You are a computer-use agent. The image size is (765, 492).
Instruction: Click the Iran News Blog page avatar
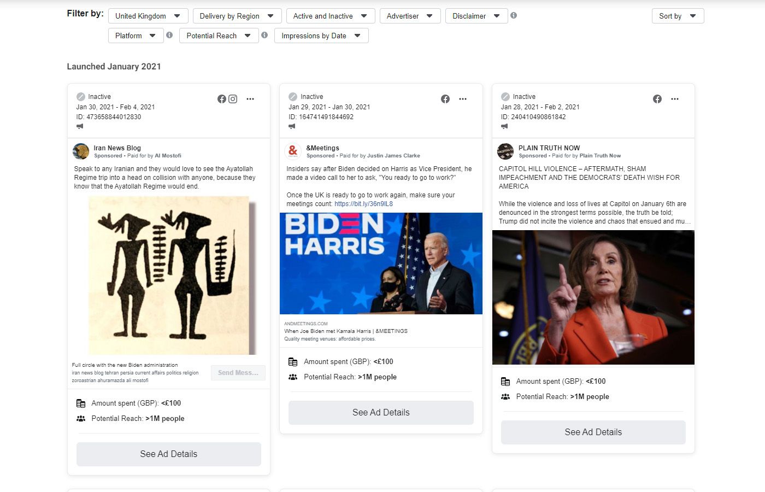[x=81, y=151]
